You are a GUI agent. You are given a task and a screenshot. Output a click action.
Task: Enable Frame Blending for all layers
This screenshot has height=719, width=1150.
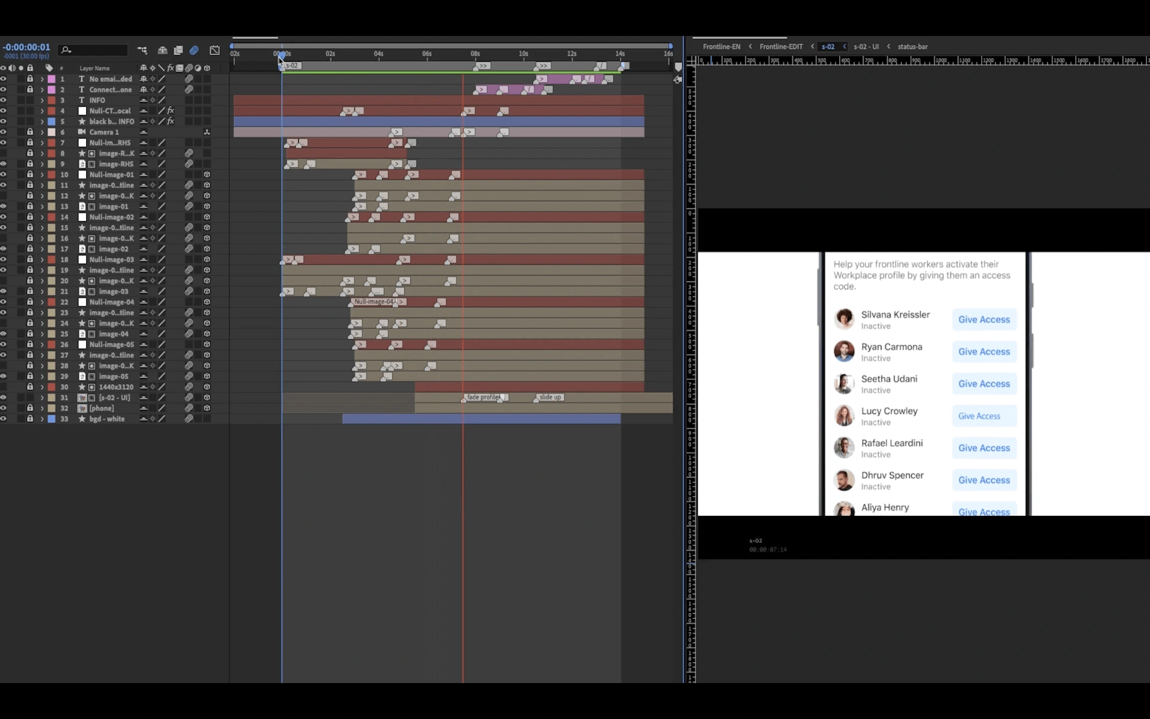tap(178, 50)
